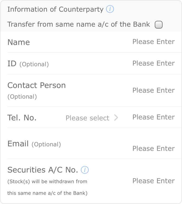Click the 'Transfer from same name a/c' label text

click(79, 24)
